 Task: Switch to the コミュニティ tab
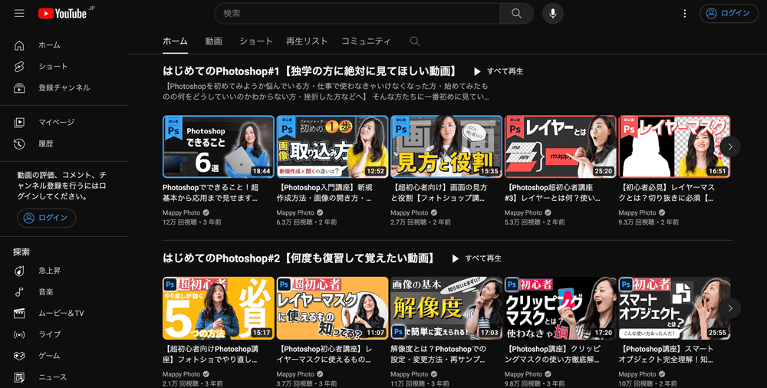pyautogui.click(x=366, y=41)
